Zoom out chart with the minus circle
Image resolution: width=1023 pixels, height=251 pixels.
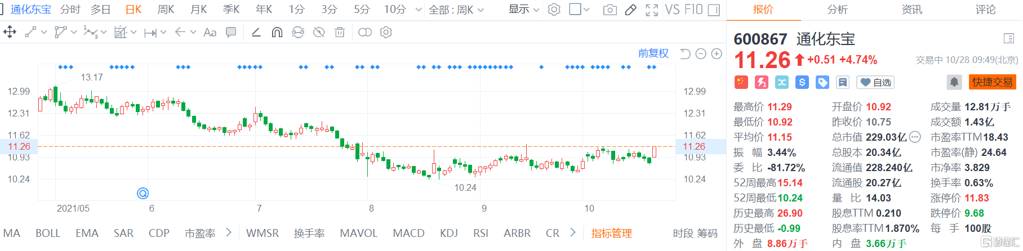[701, 53]
